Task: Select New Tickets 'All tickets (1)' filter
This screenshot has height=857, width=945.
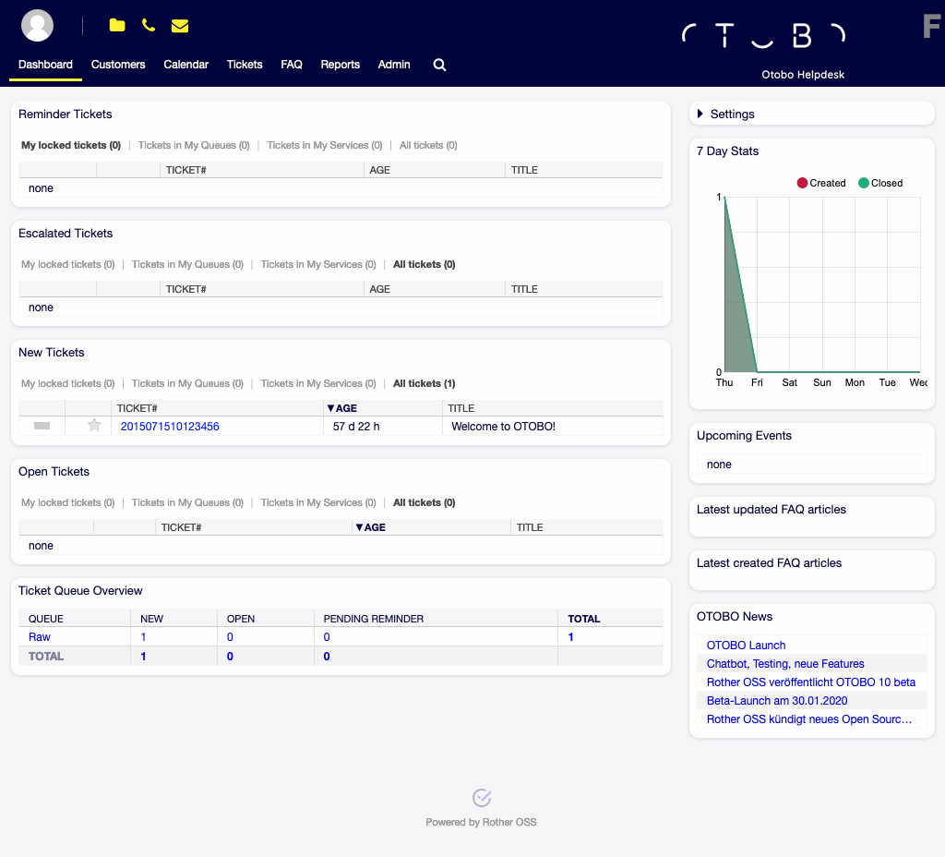Action: (424, 383)
